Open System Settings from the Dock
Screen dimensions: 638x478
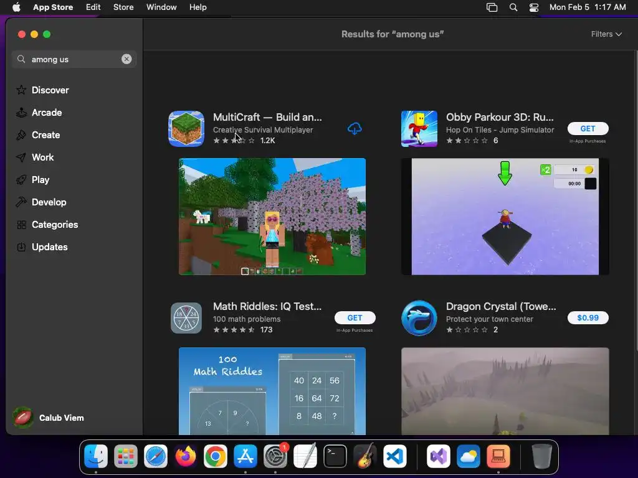tap(275, 456)
